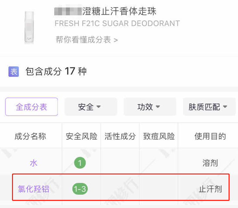Click the 安全风险 column header
238x208 pixels.
(81, 136)
